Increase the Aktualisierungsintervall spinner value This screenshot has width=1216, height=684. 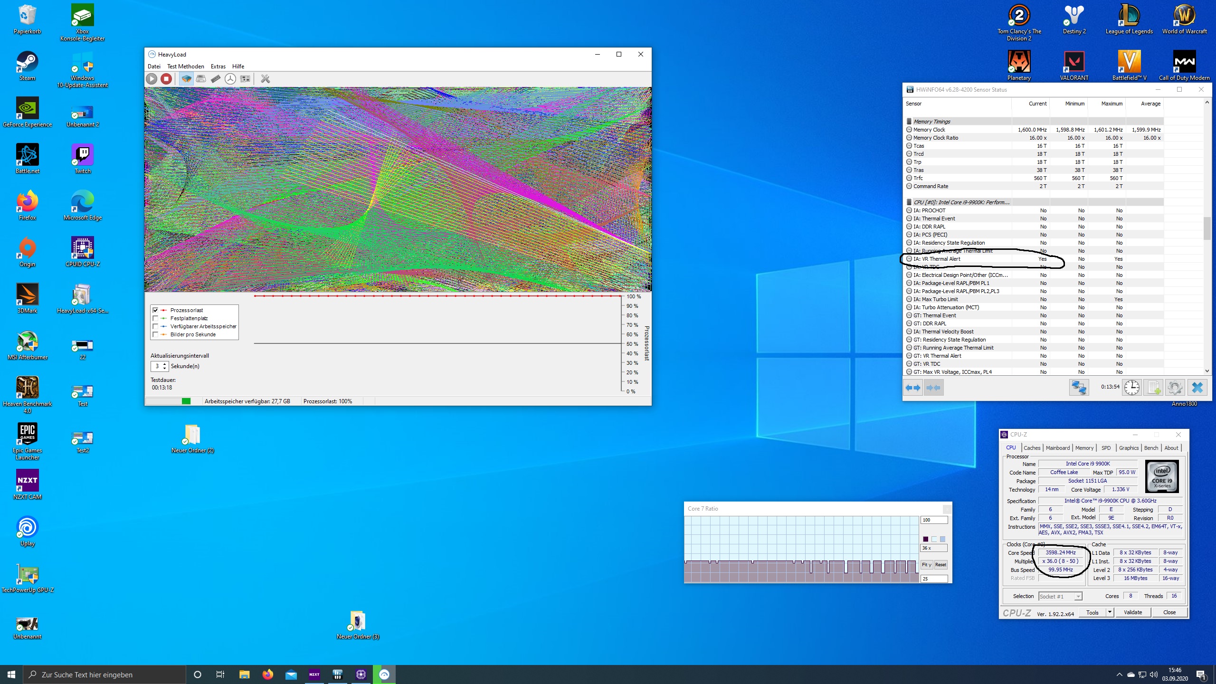click(x=165, y=364)
